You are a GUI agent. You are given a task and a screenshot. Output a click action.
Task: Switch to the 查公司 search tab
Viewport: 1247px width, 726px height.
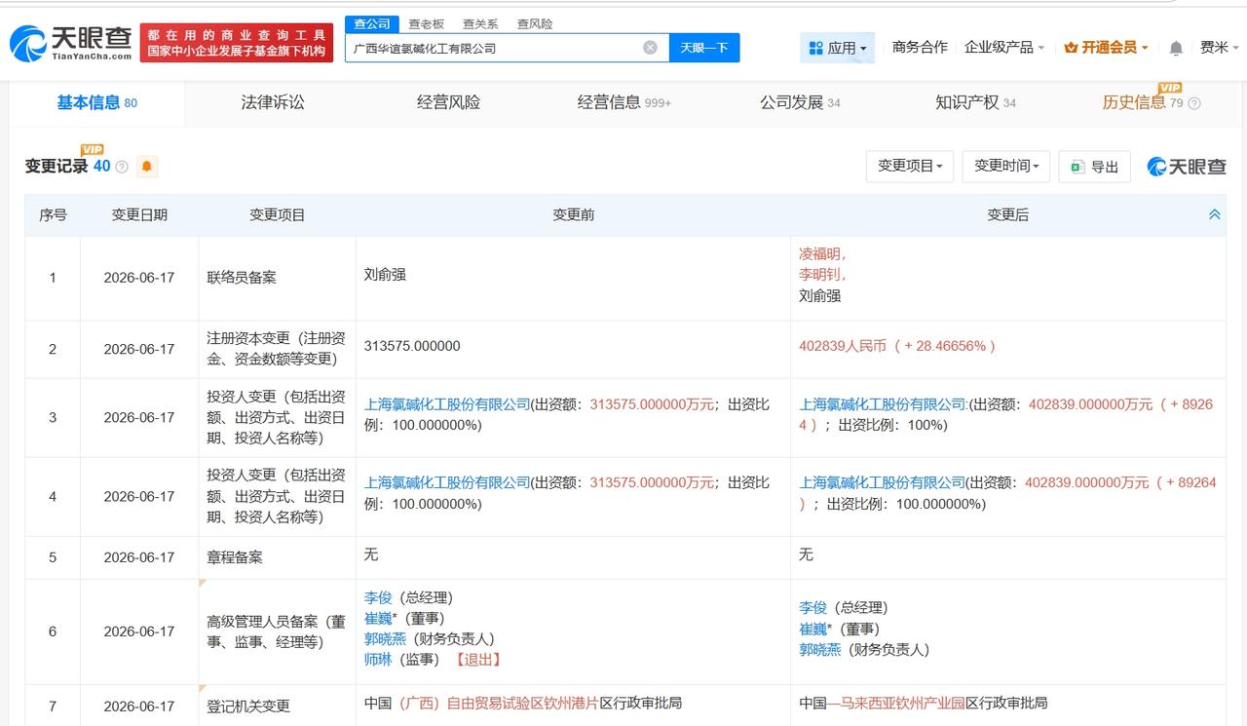371,23
